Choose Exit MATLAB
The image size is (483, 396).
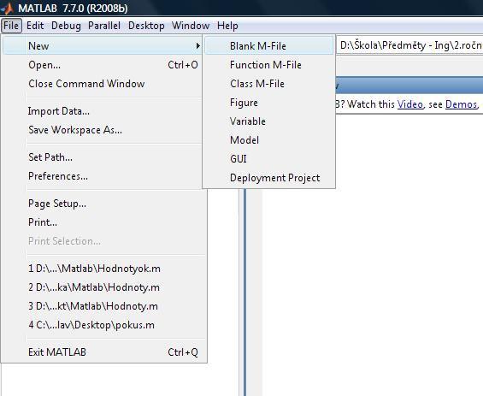(104, 352)
